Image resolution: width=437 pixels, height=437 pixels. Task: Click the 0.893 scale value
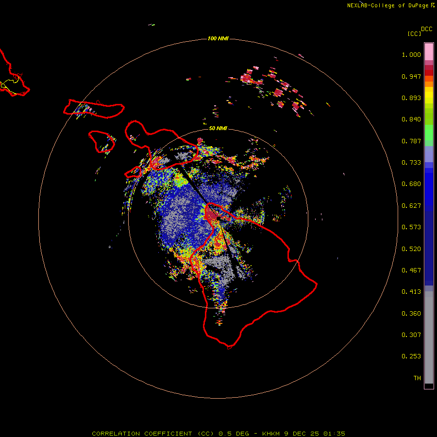411,98
